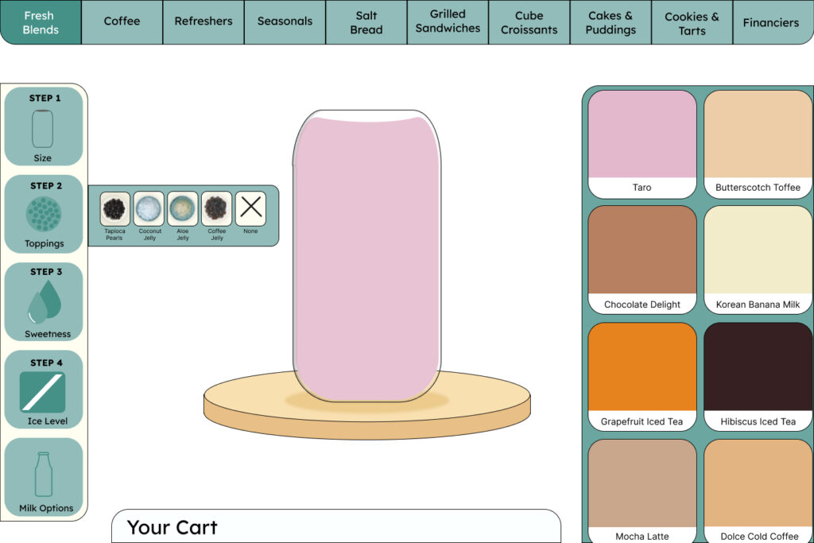This screenshot has width=814, height=543.
Task: Open the Milk Options bottle icon
Action: [44, 475]
